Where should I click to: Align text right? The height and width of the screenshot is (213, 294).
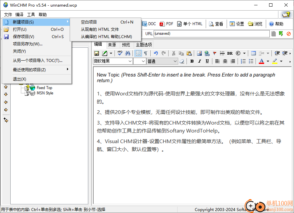(x=233, y=61)
